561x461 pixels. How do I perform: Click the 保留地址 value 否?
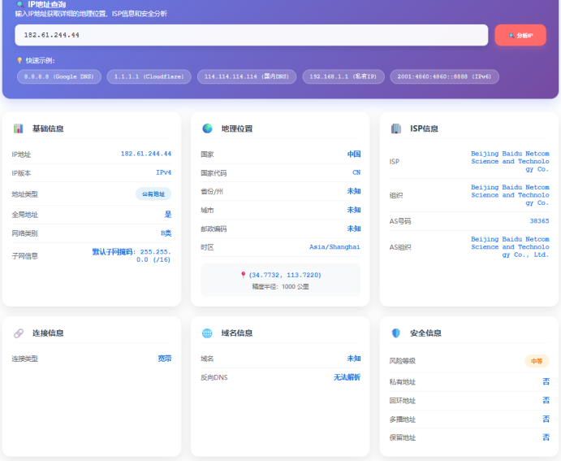tap(546, 437)
